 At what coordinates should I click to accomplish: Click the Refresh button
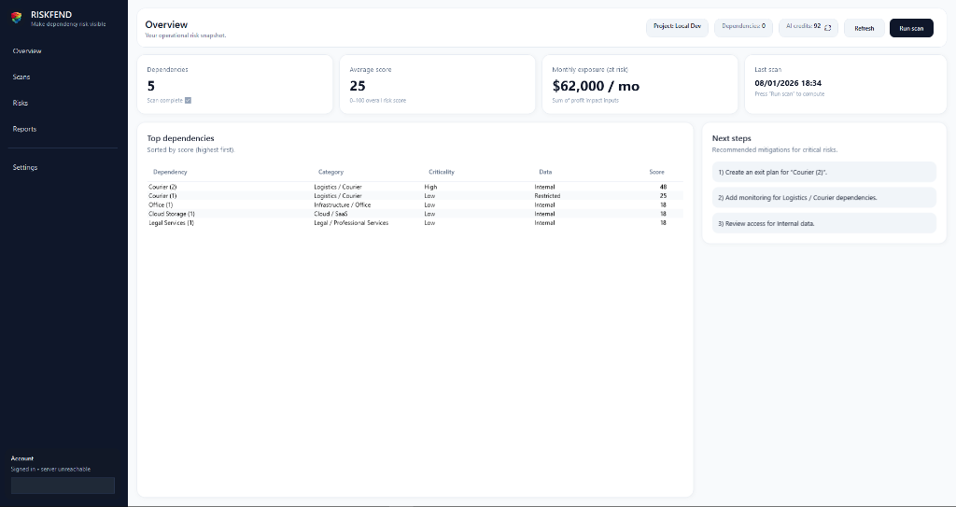pos(865,28)
